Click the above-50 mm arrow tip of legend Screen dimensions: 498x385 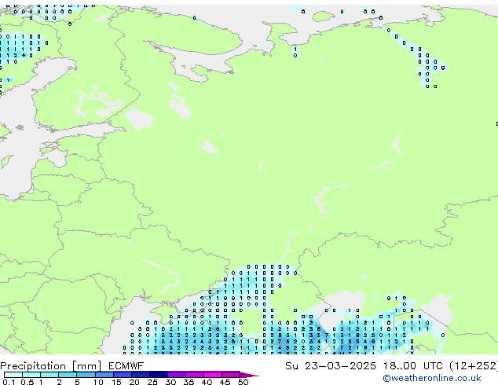[x=249, y=375]
